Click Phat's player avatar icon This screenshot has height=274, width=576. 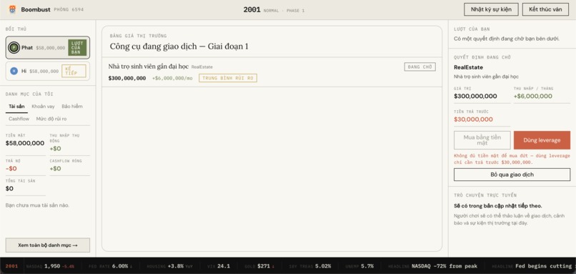(14, 48)
